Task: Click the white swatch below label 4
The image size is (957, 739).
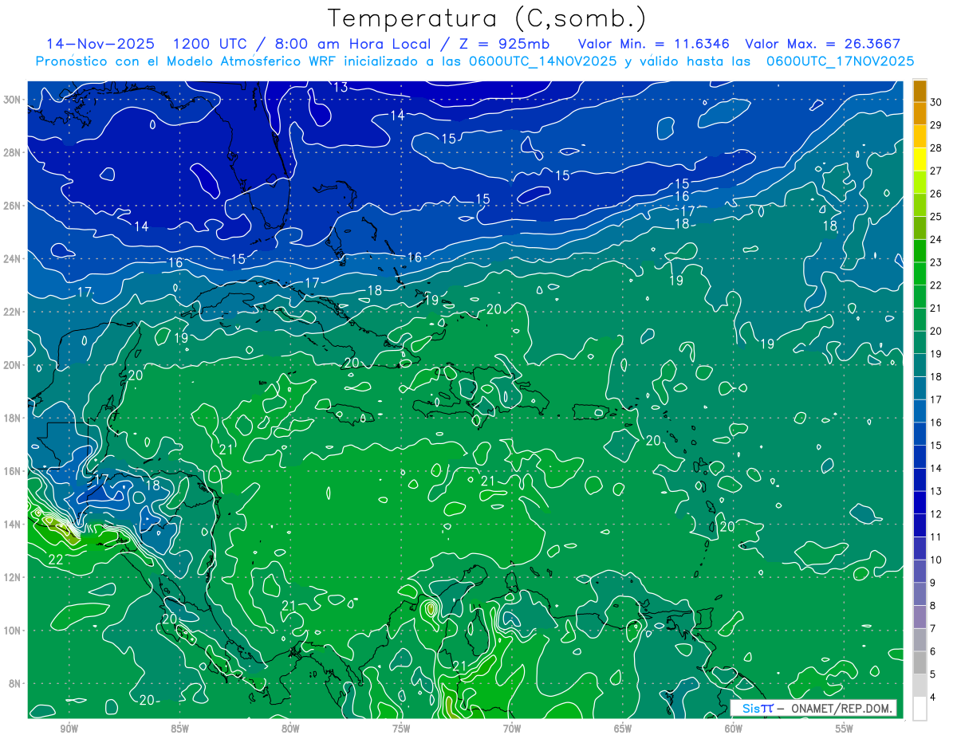Action: tap(920, 709)
